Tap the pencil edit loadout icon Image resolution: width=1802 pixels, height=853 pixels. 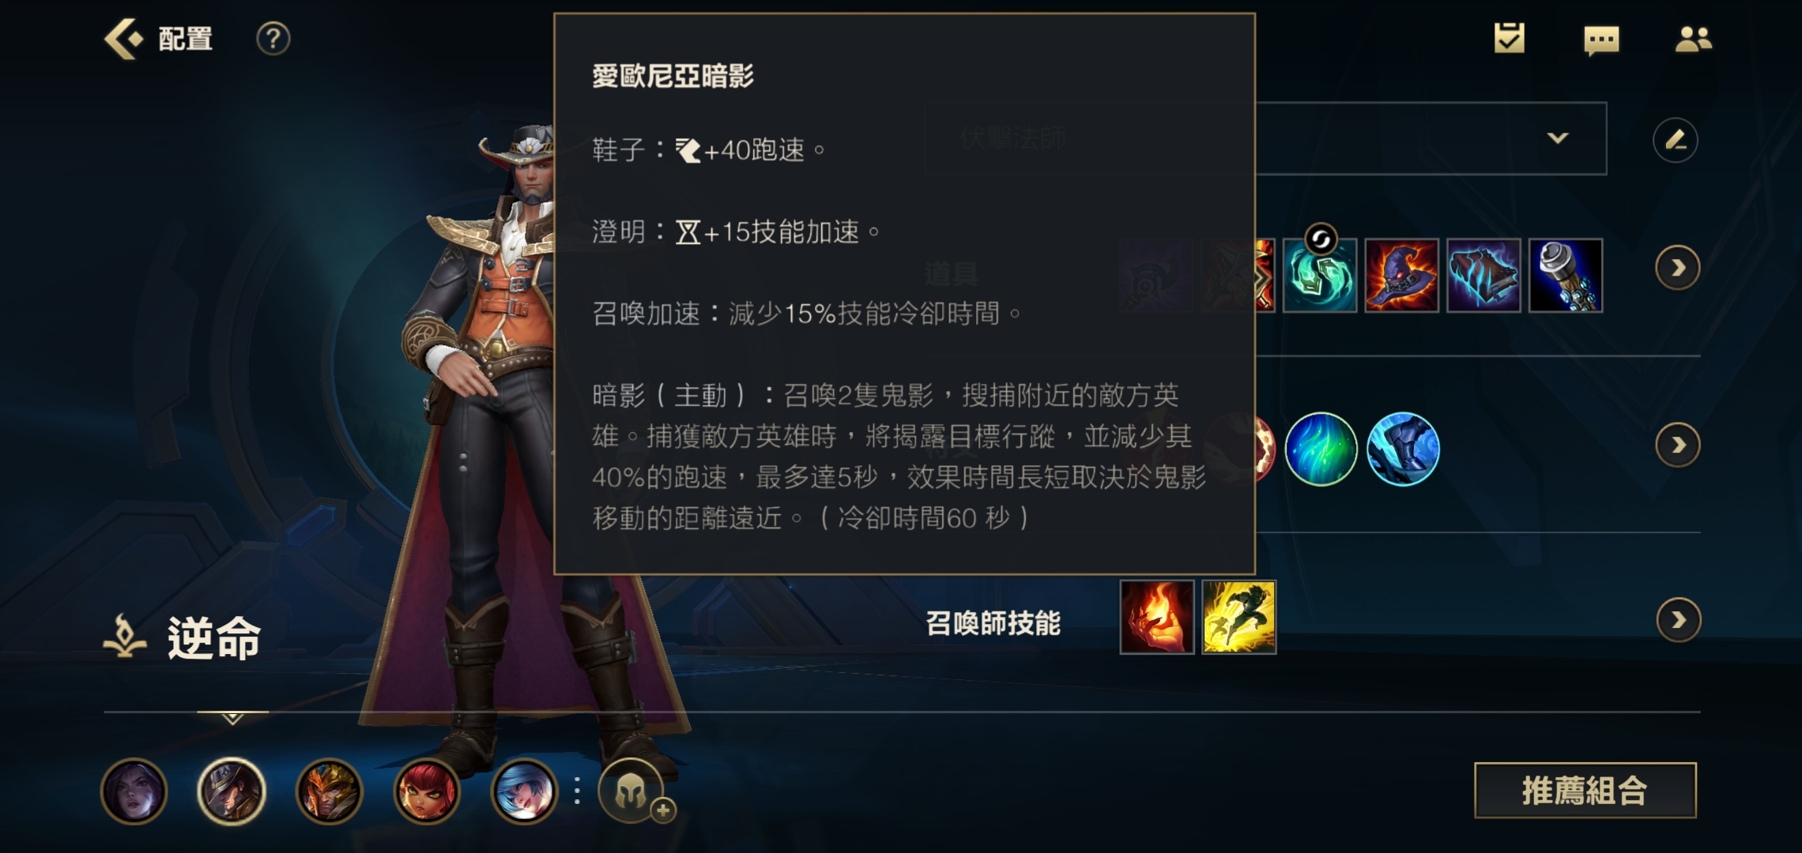pos(1675,141)
